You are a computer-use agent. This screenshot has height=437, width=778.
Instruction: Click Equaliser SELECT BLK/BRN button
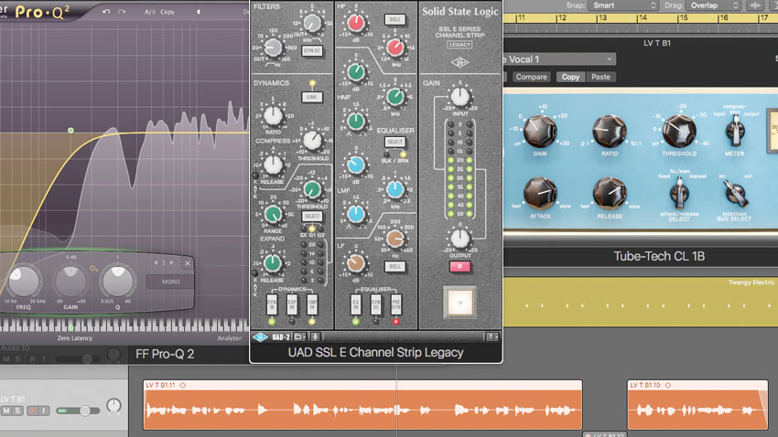tap(395, 142)
